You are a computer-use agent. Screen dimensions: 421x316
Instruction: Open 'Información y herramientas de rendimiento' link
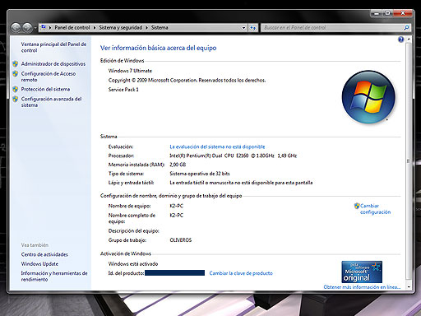pyautogui.click(x=54, y=276)
